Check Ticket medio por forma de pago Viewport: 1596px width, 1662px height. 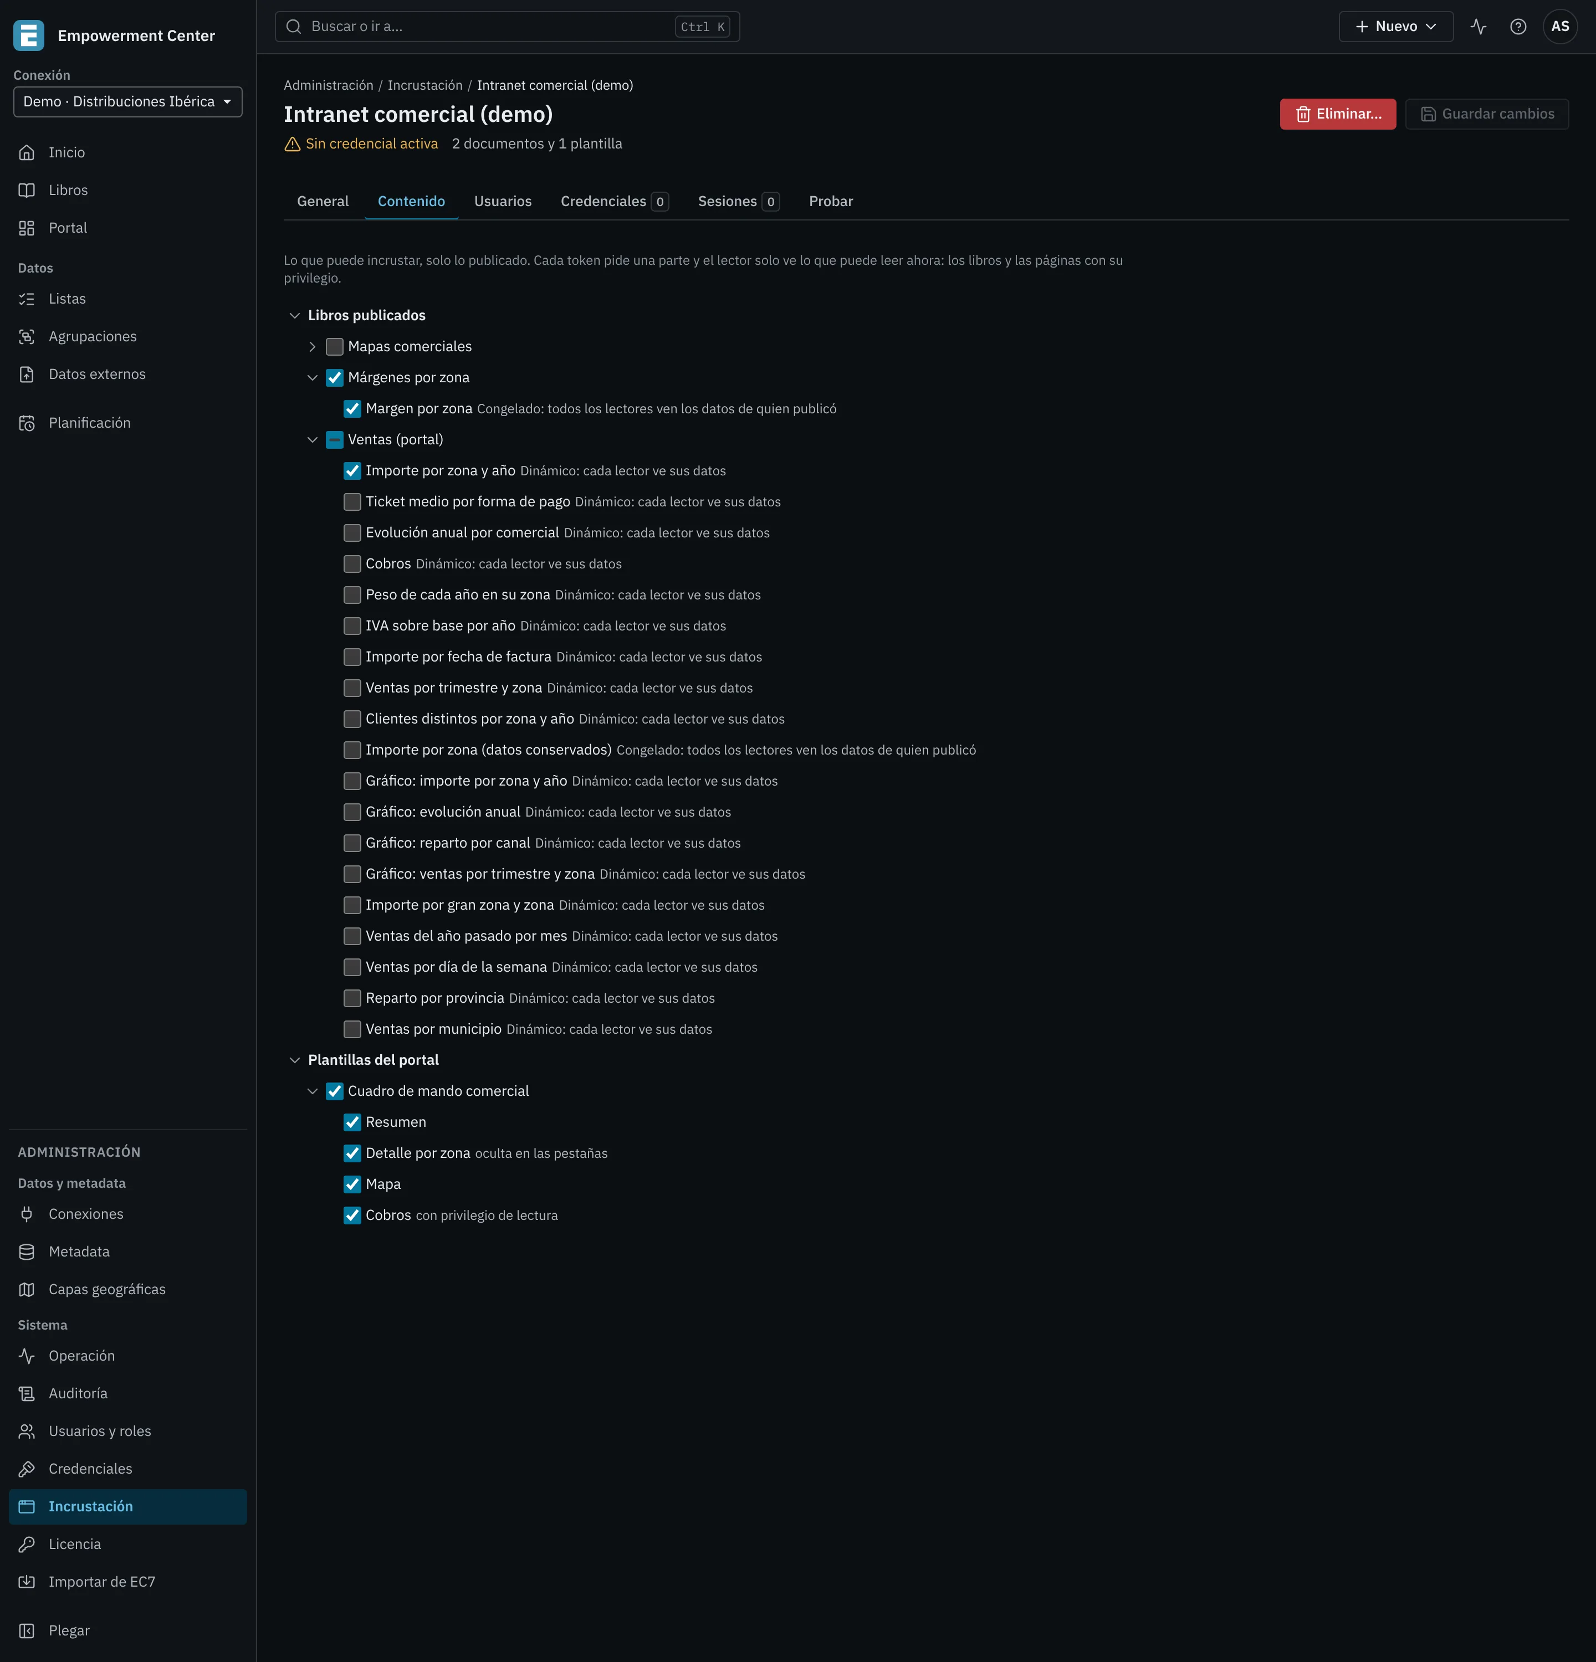(353, 502)
